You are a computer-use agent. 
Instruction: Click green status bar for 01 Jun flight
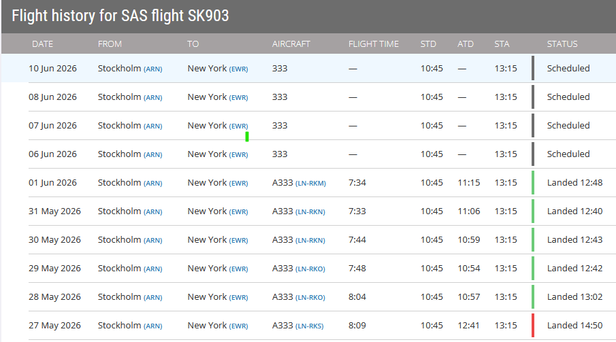tap(533, 183)
